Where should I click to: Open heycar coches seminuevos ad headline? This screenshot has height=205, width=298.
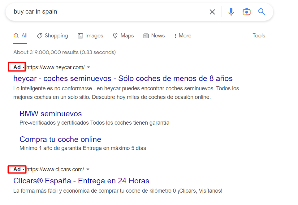[x=123, y=79]
